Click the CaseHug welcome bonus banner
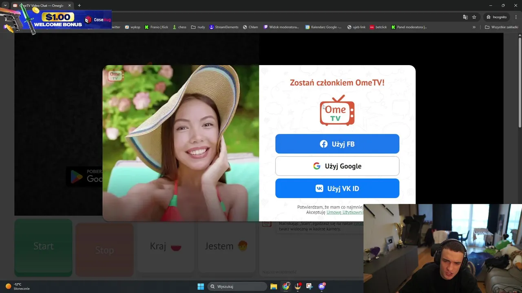 [x=56, y=20]
